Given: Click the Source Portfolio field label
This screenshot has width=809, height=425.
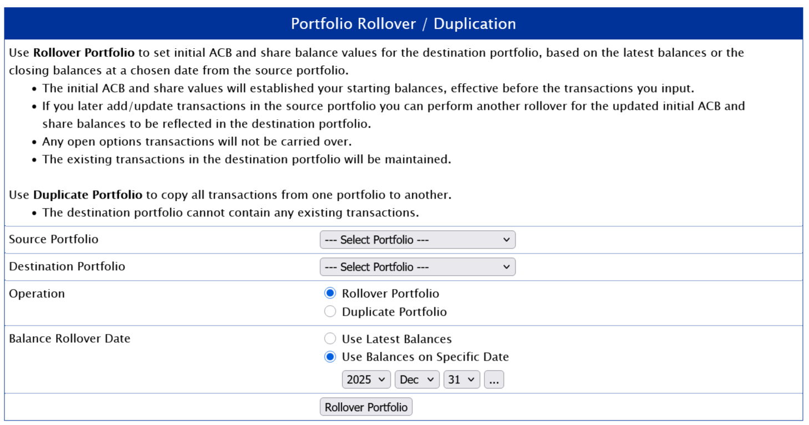Looking at the screenshot, I should pos(53,239).
